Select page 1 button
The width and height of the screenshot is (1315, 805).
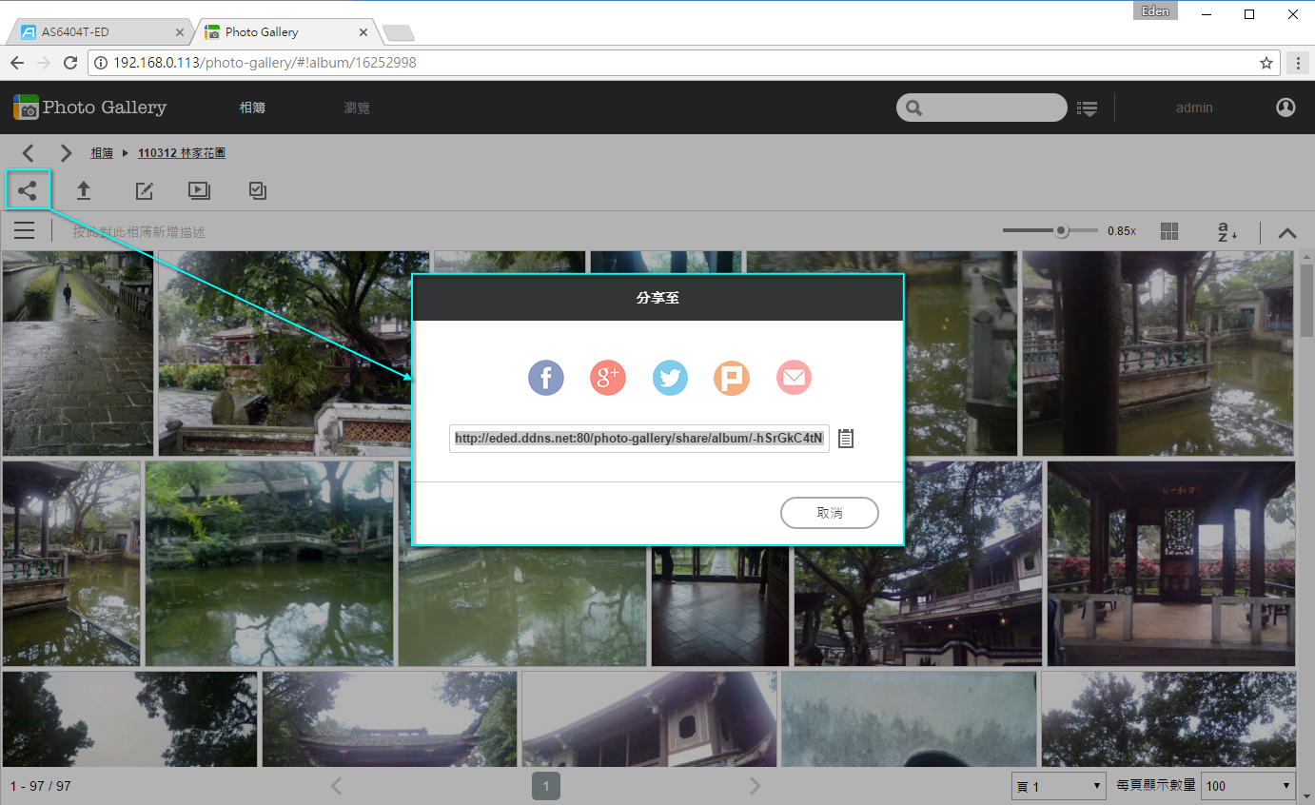546,787
